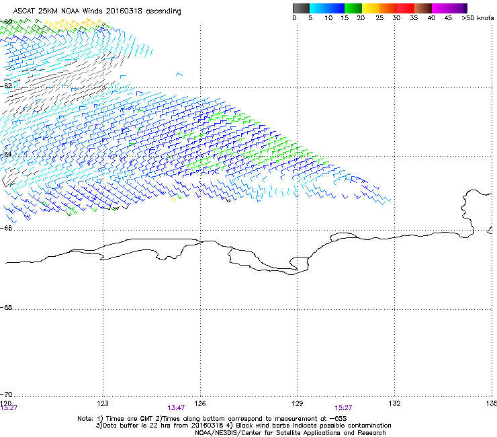Click the '-60' latitude label
Viewport: 497px width, 437px height.
pos(6,22)
